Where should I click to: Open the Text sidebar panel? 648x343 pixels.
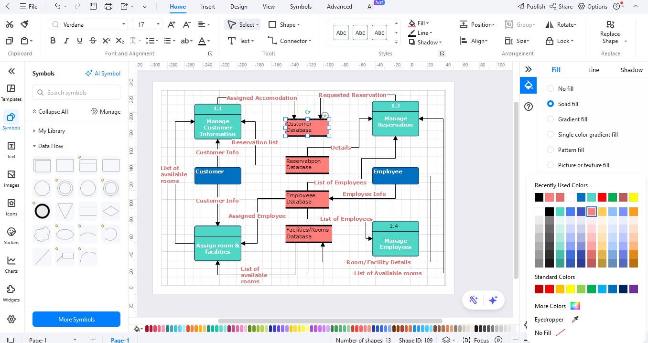[x=11, y=150]
